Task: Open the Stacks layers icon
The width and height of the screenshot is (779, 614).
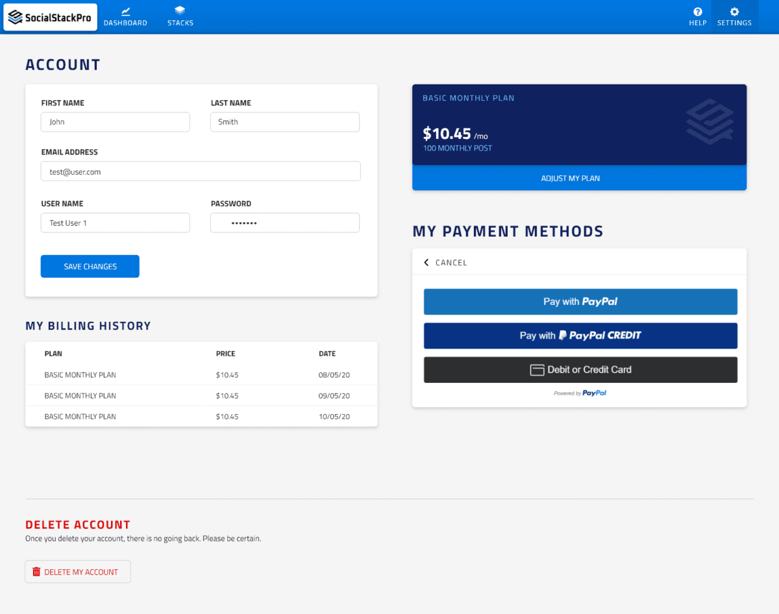Action: (180, 11)
